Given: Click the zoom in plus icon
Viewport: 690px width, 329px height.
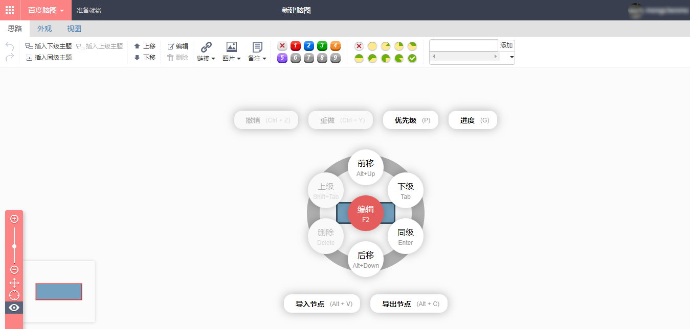Looking at the screenshot, I should coord(14,219).
